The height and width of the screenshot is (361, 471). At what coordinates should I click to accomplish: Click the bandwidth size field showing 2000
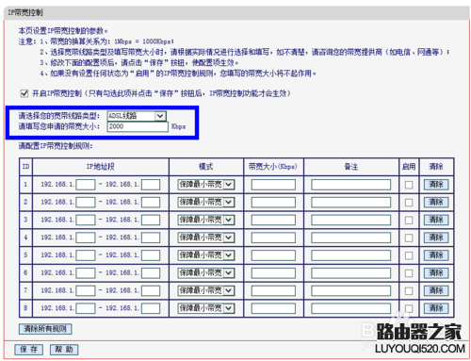[138, 126]
